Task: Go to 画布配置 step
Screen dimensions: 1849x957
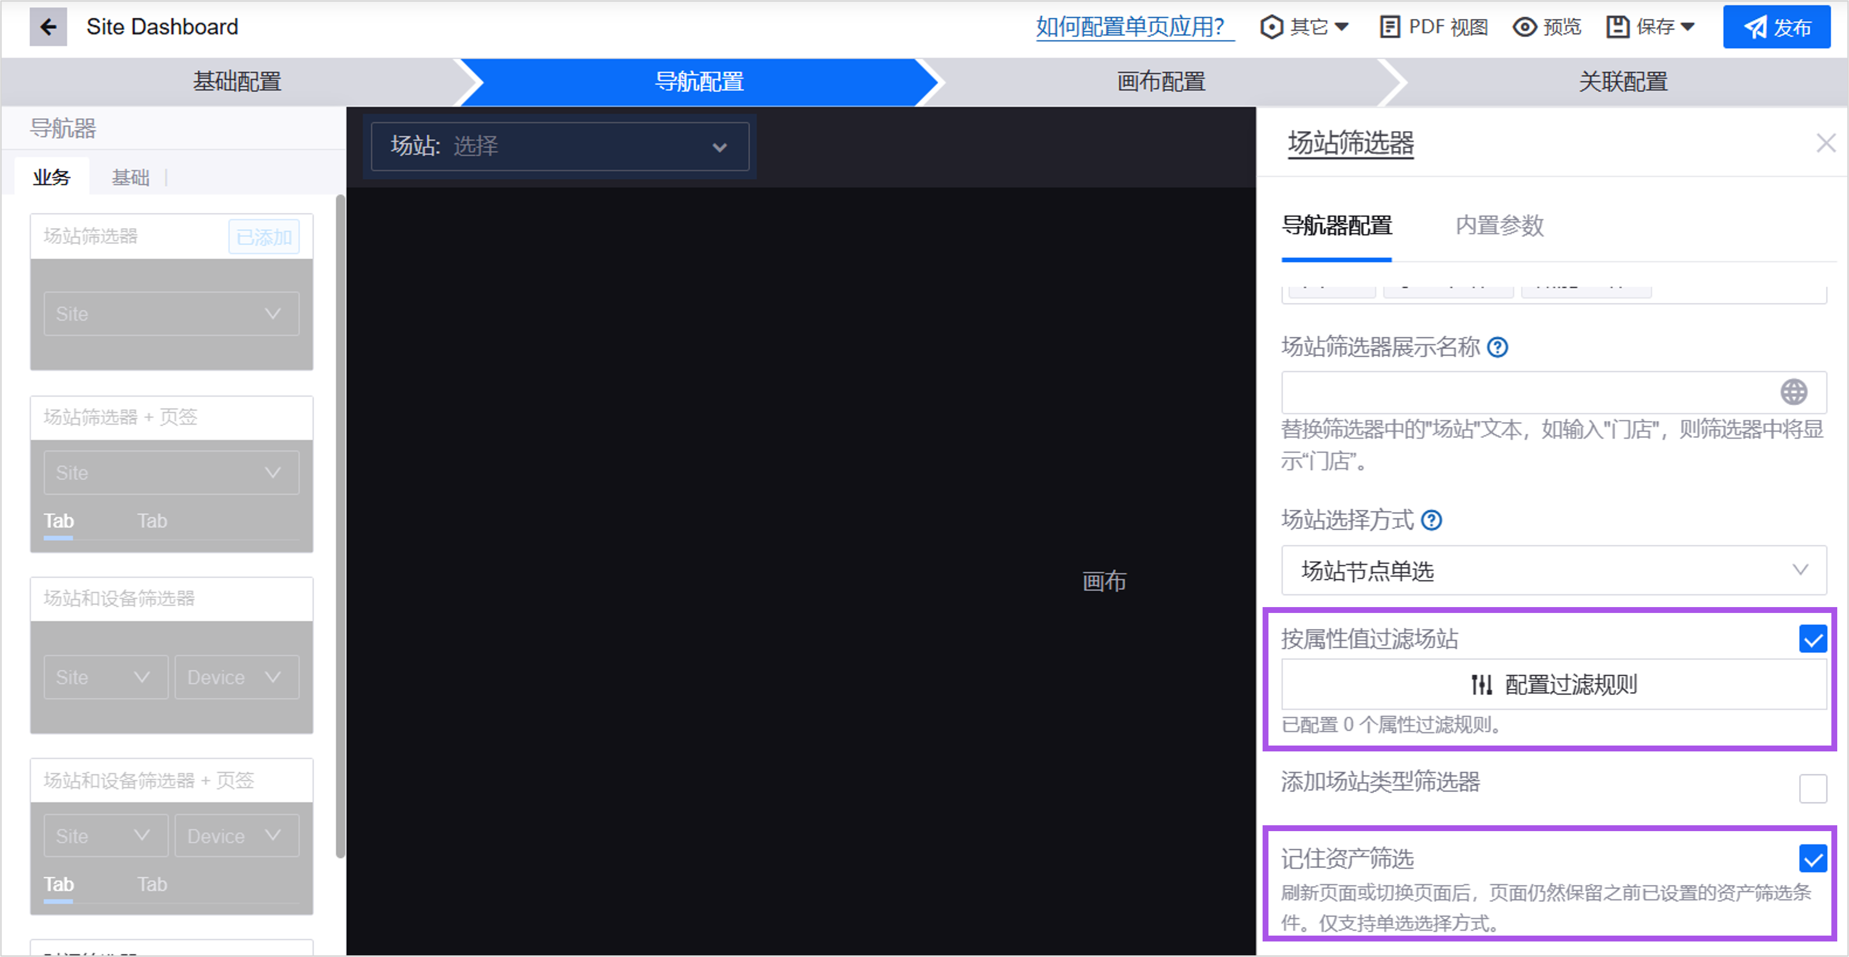Action: [x=1161, y=82]
